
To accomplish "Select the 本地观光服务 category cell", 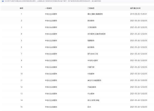I will (93, 61).
